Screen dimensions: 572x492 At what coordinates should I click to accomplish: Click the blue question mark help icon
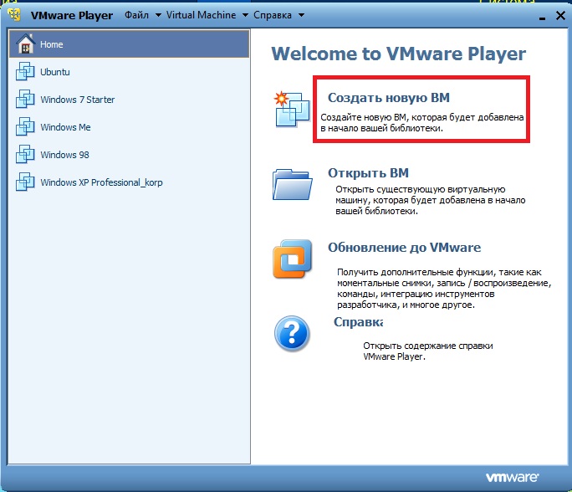[292, 334]
